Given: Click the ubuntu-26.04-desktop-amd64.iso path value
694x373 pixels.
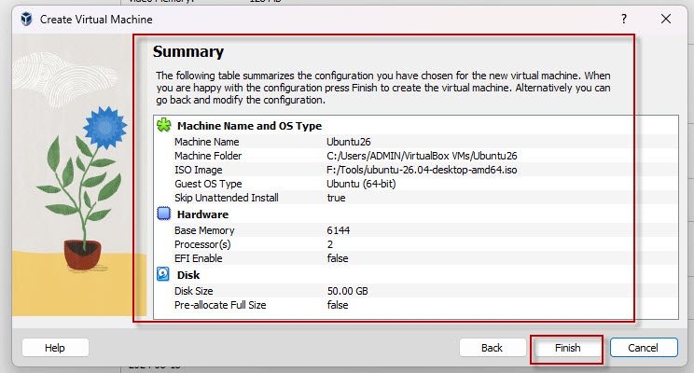Looking at the screenshot, I should 422,170.
